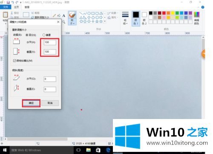This screenshot has width=213, height=154.
Task: Open the line Size thickness dropdown
Action: coord(125,18)
